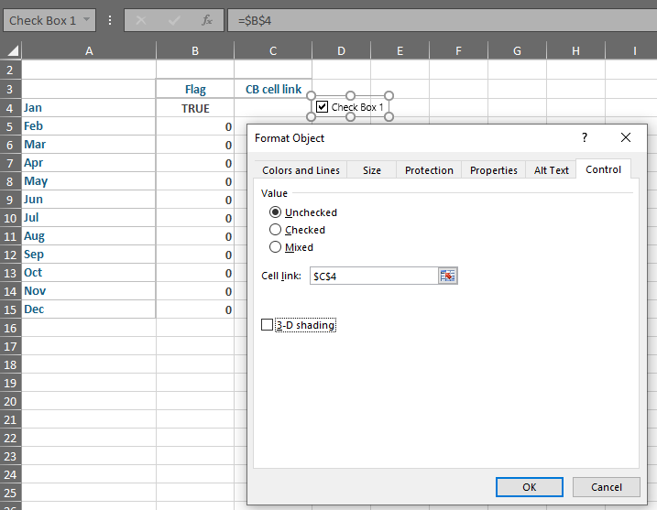Click the Cell link range selector icon

coord(447,276)
